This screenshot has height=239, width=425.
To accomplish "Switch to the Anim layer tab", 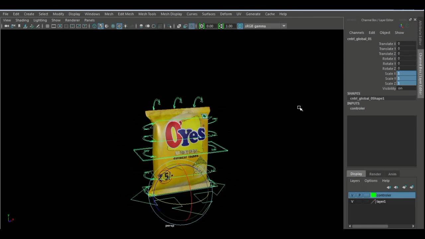I will point(392,174).
